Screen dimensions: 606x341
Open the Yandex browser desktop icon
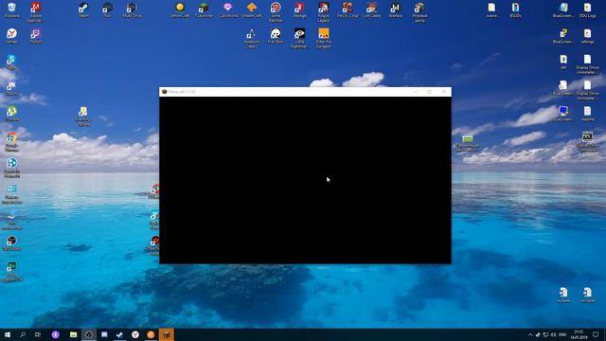pos(11,36)
